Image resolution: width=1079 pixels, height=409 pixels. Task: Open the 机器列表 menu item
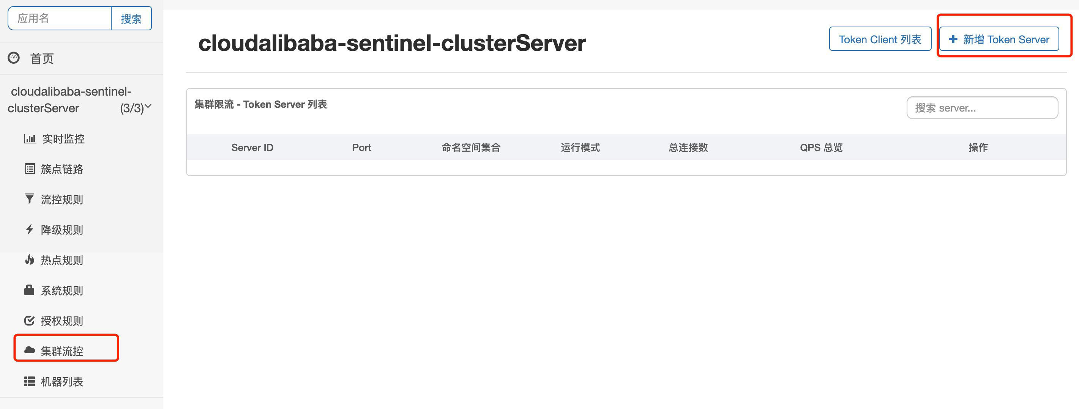coord(62,381)
